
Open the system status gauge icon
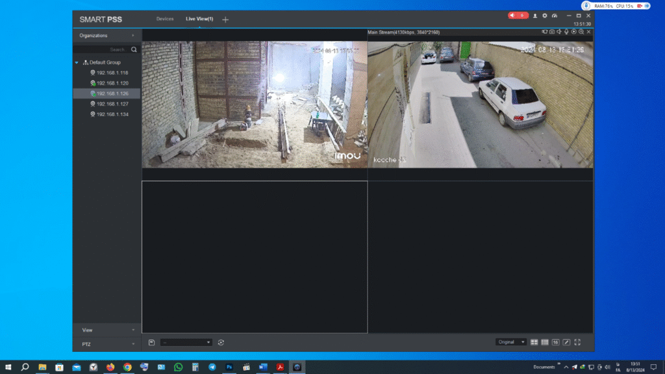[555, 16]
